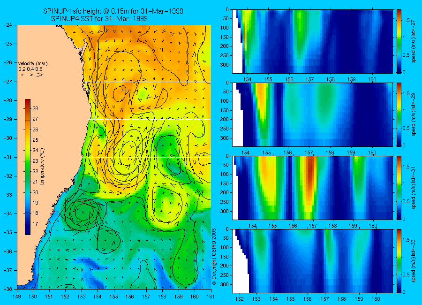Click the 156 longitude label under lat=-31 panel
Viewport: 422px width, 305px height.
(293, 226)
